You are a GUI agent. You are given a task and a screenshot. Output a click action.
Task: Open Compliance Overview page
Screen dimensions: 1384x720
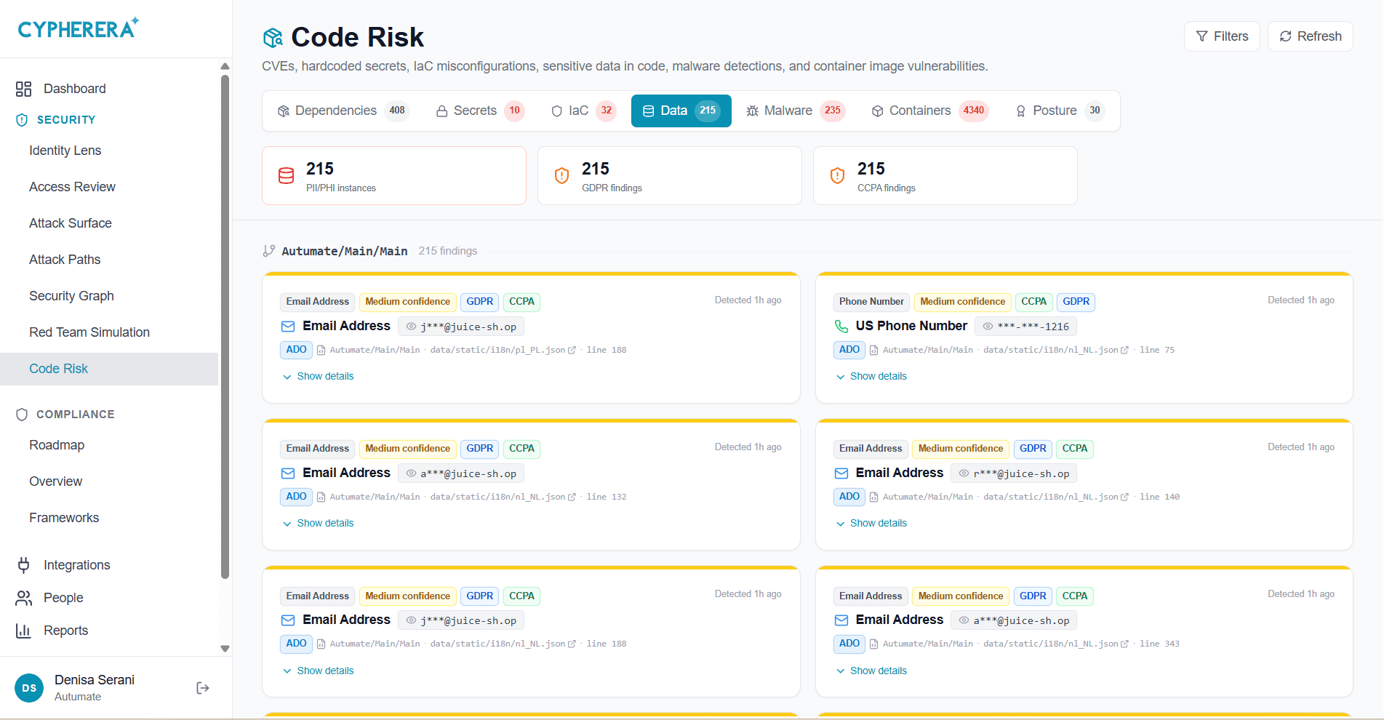pyautogui.click(x=55, y=481)
